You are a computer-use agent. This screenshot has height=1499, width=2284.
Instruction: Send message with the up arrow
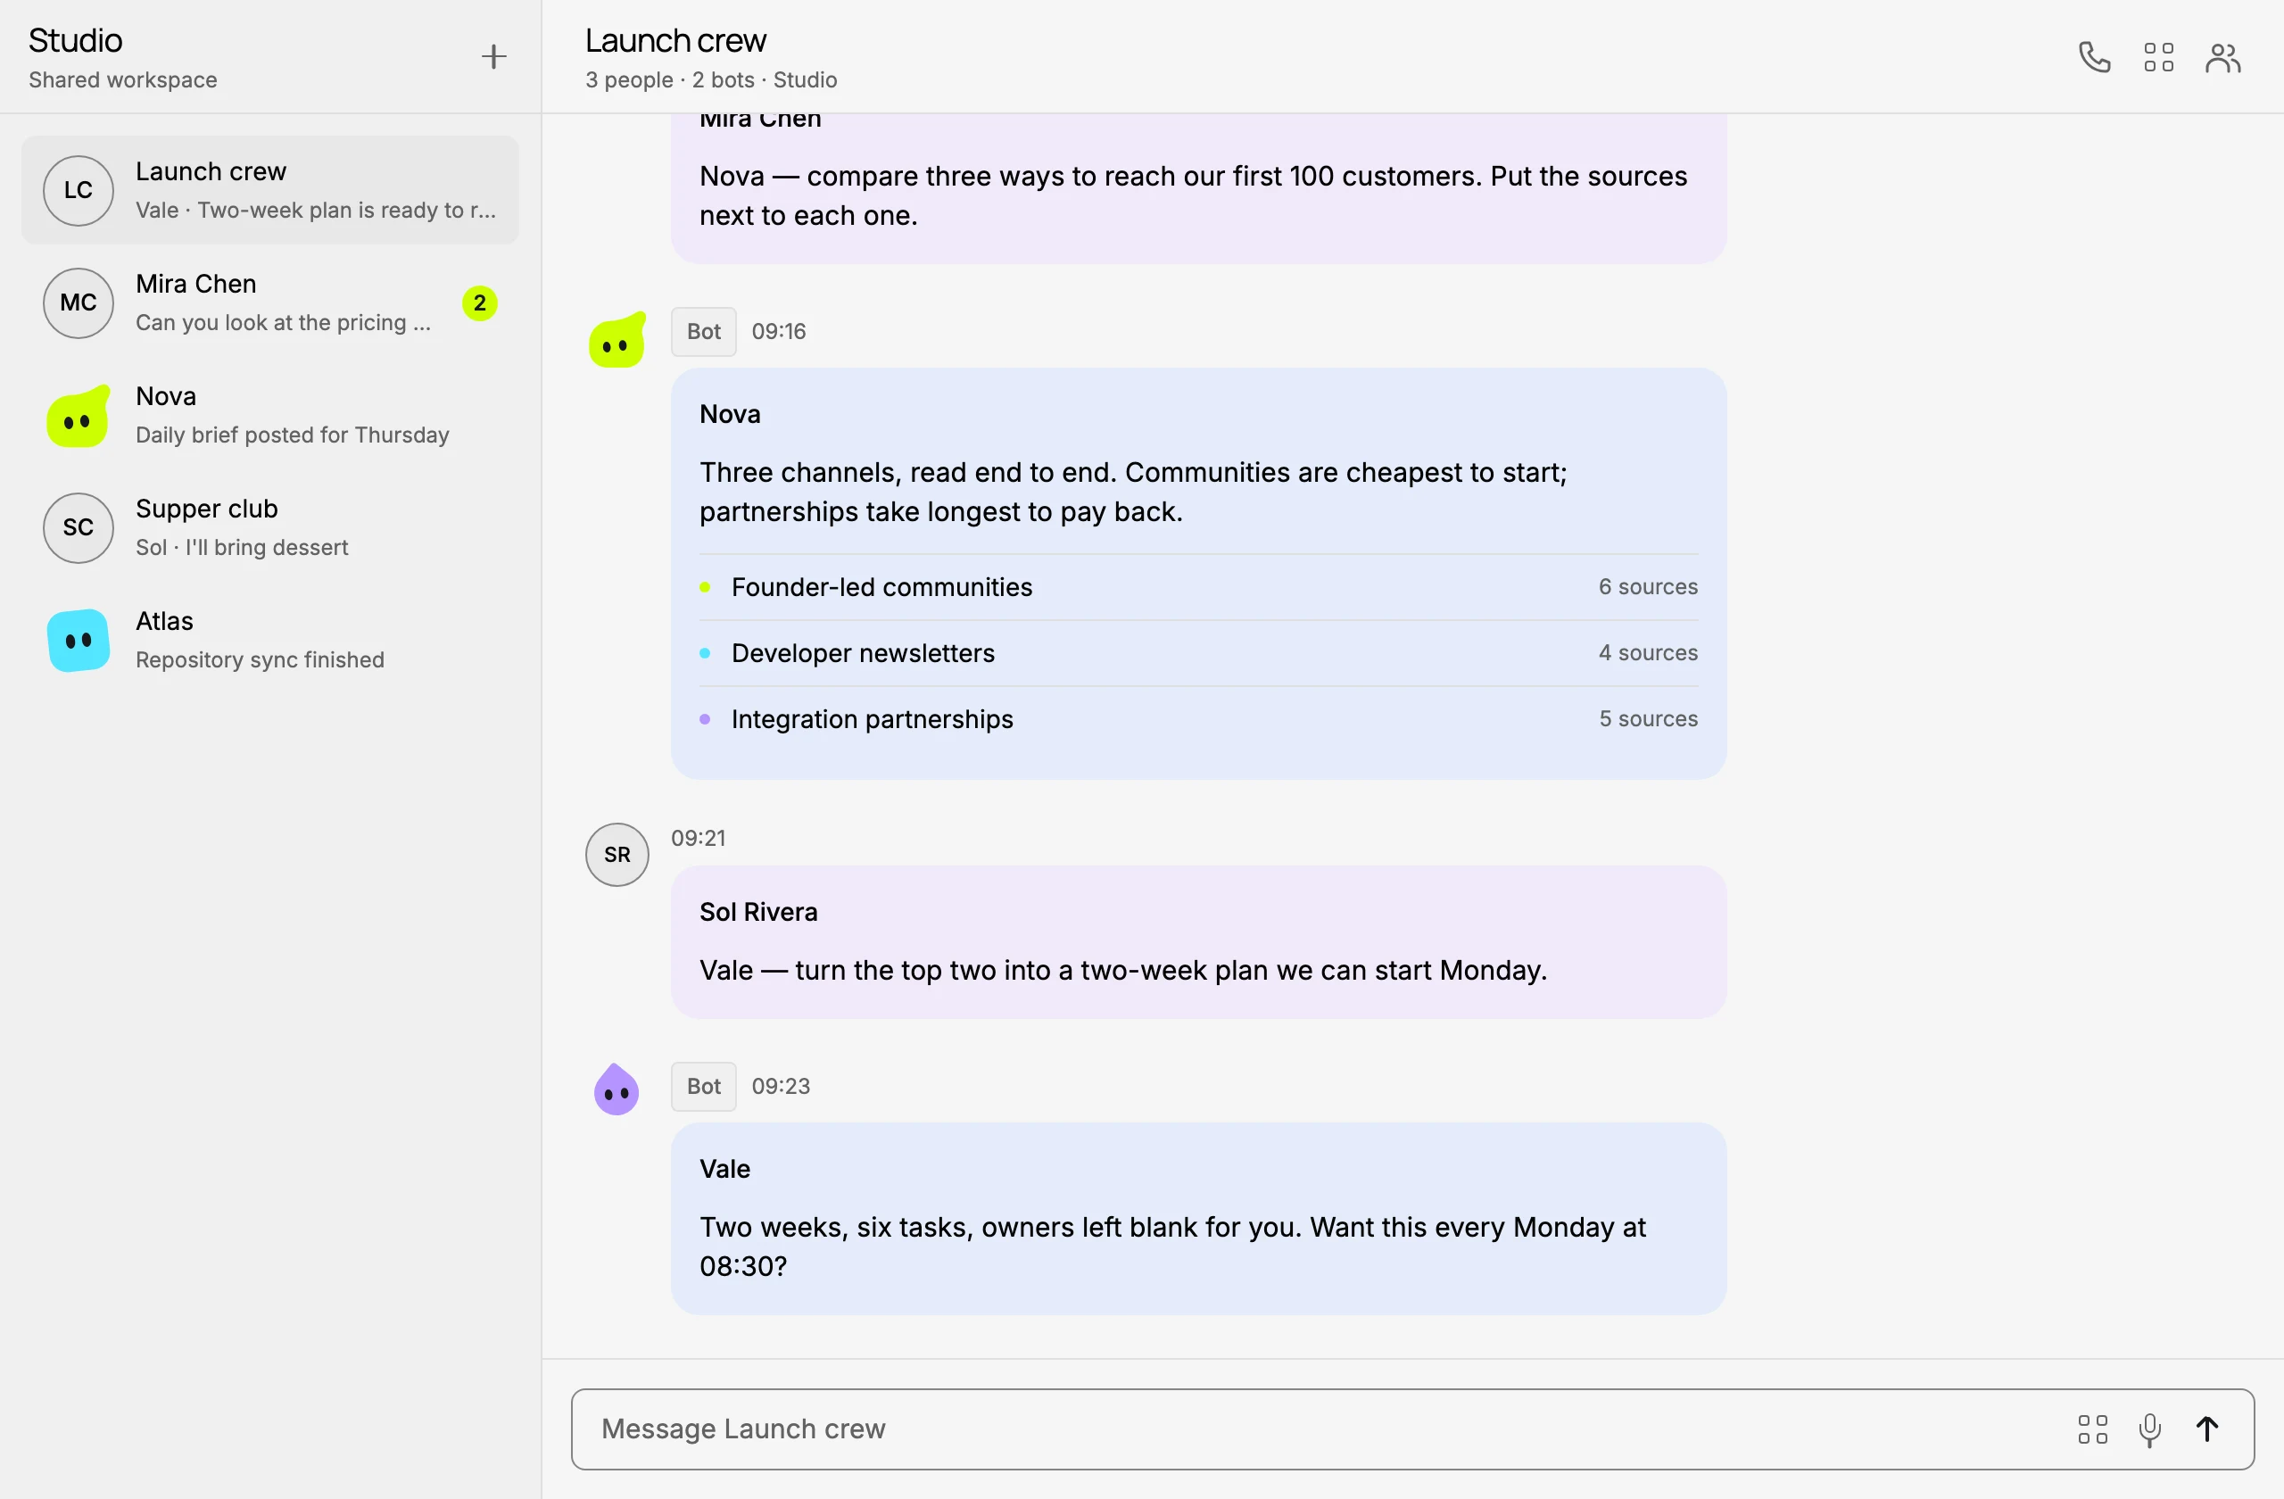click(x=2207, y=1429)
